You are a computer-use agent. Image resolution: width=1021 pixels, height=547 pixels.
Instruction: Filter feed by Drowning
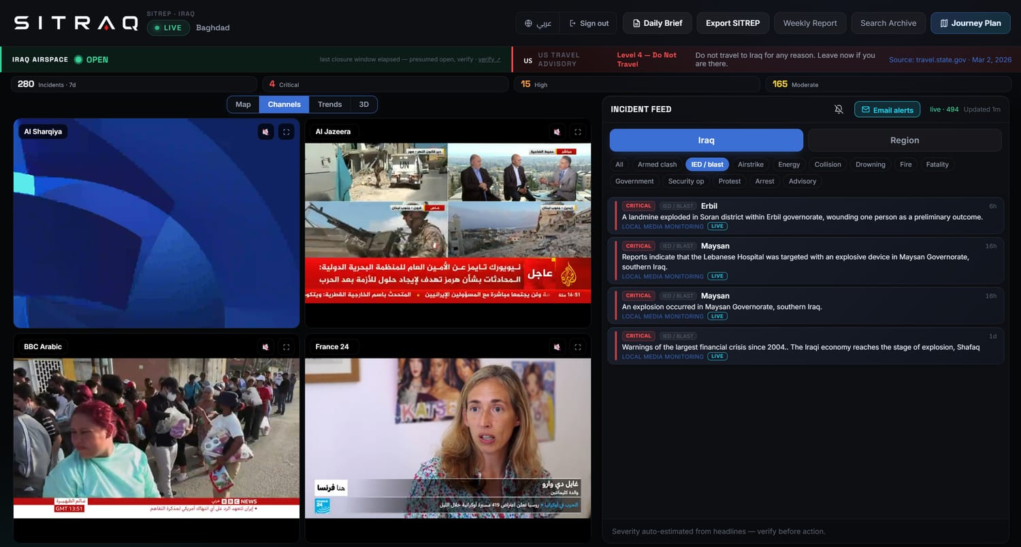click(871, 165)
